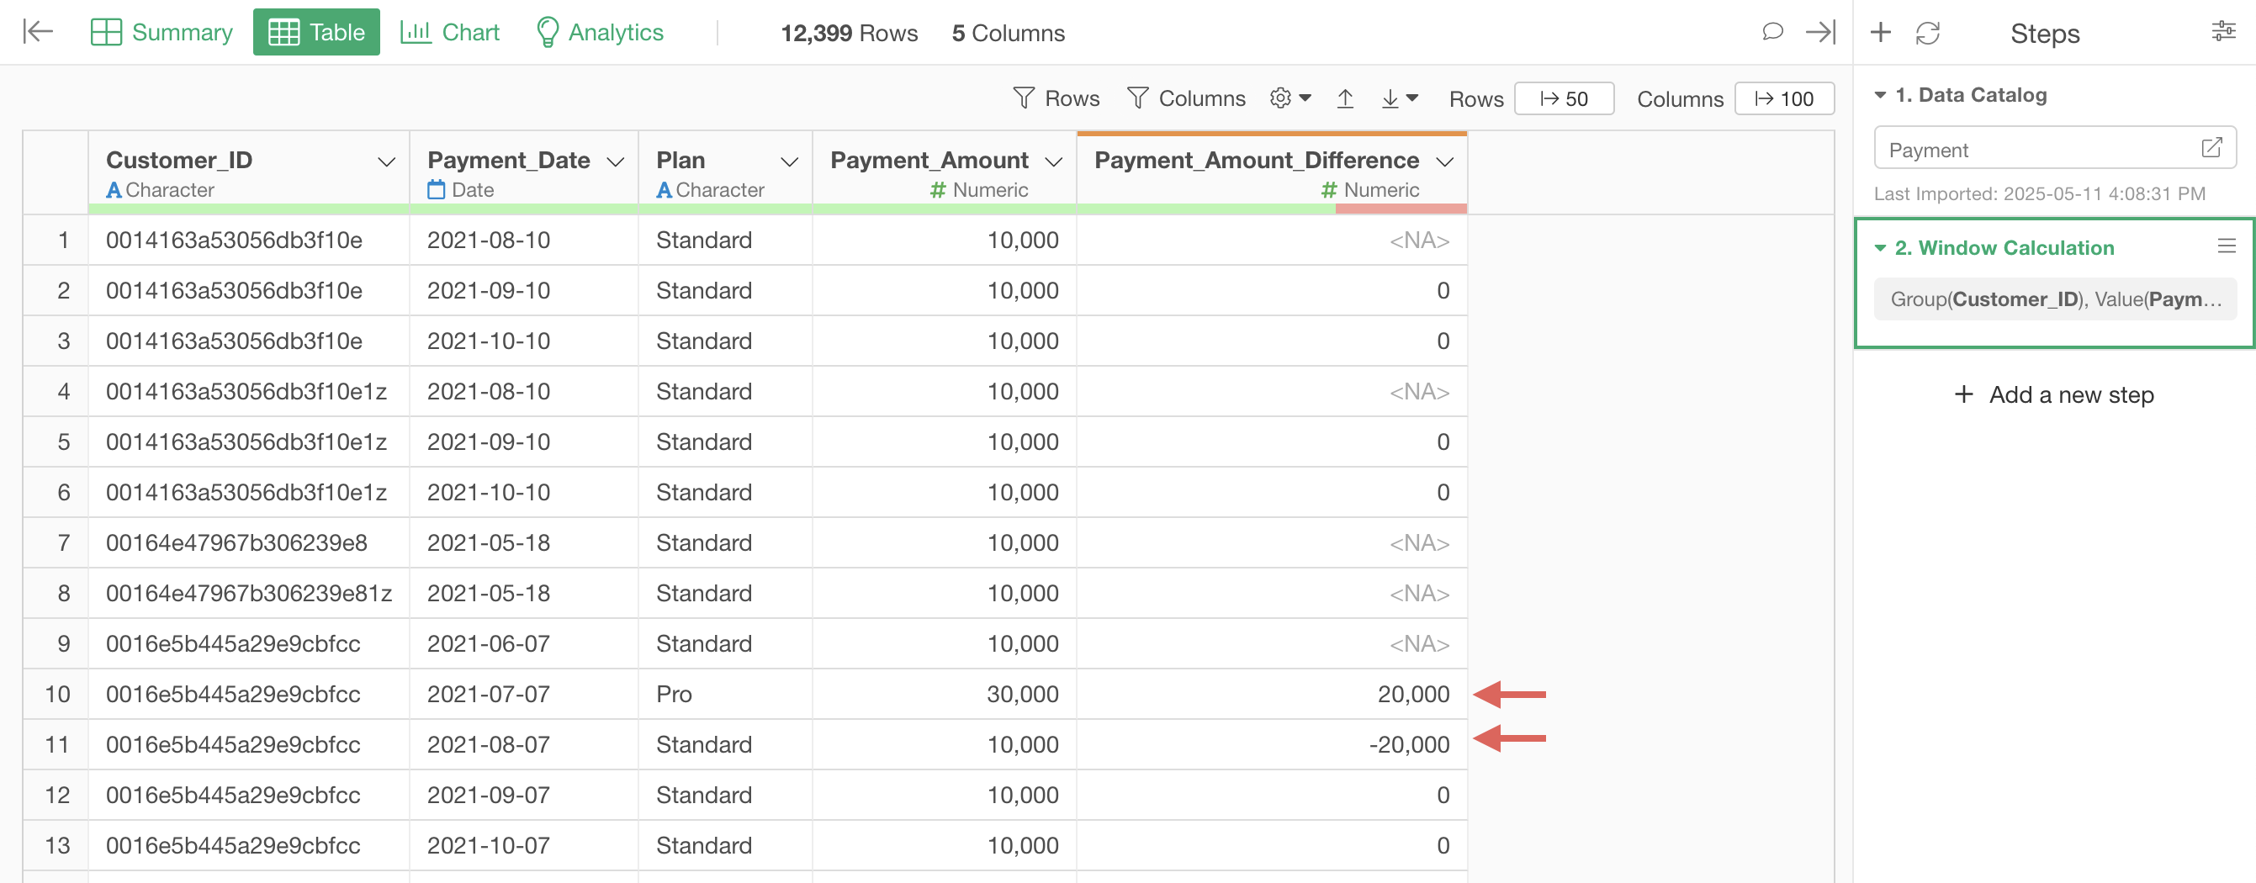Click the plus icon beside Steps
Image resolution: width=2256 pixels, height=883 pixels.
point(1880,33)
